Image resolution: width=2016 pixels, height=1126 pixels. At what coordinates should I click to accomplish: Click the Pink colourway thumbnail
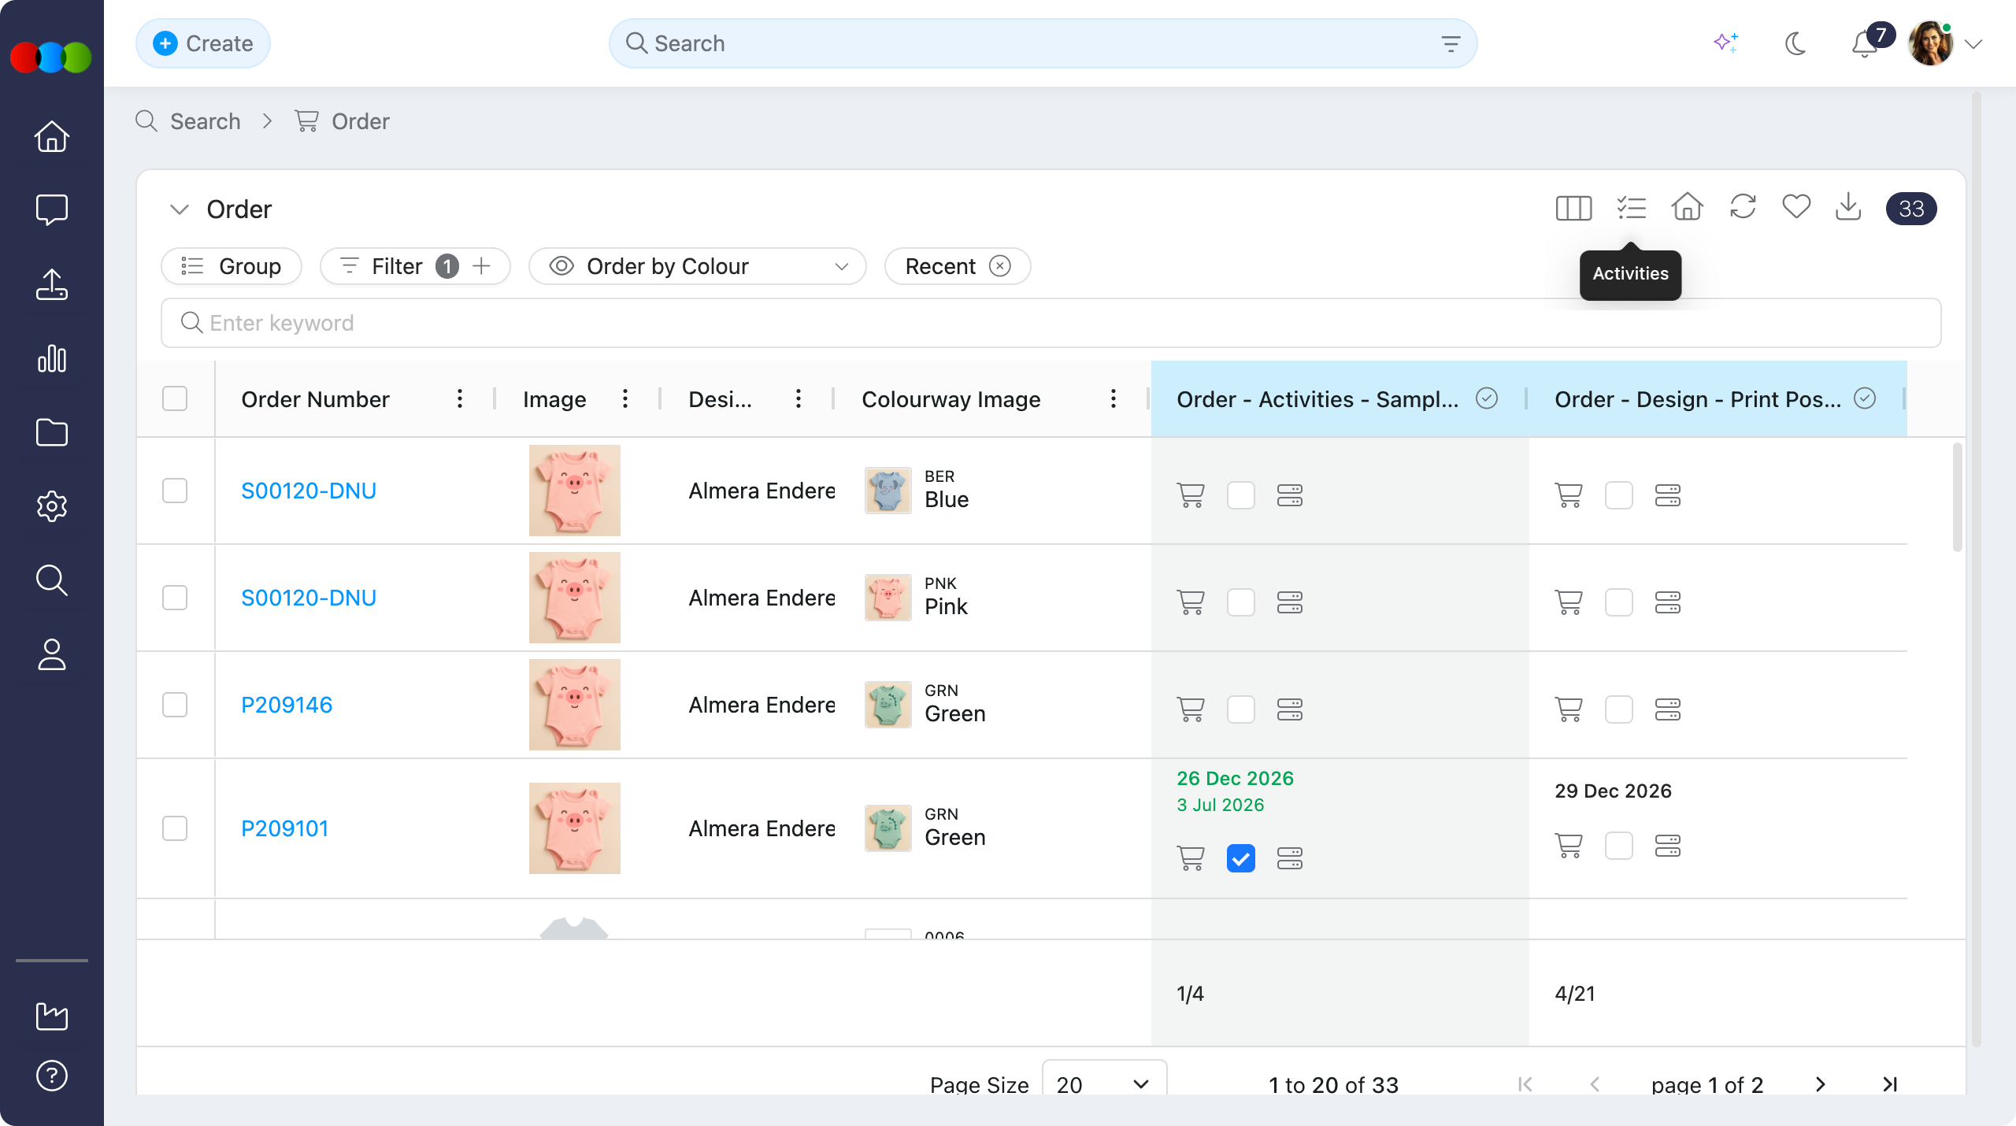pos(888,598)
